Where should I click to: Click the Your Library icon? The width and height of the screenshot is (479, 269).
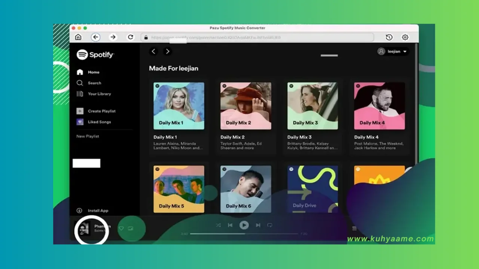tap(80, 94)
